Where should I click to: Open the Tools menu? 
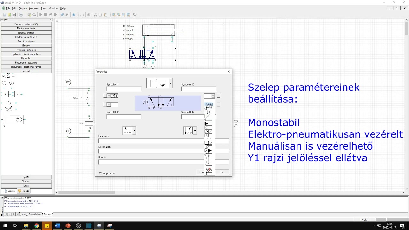click(43, 8)
